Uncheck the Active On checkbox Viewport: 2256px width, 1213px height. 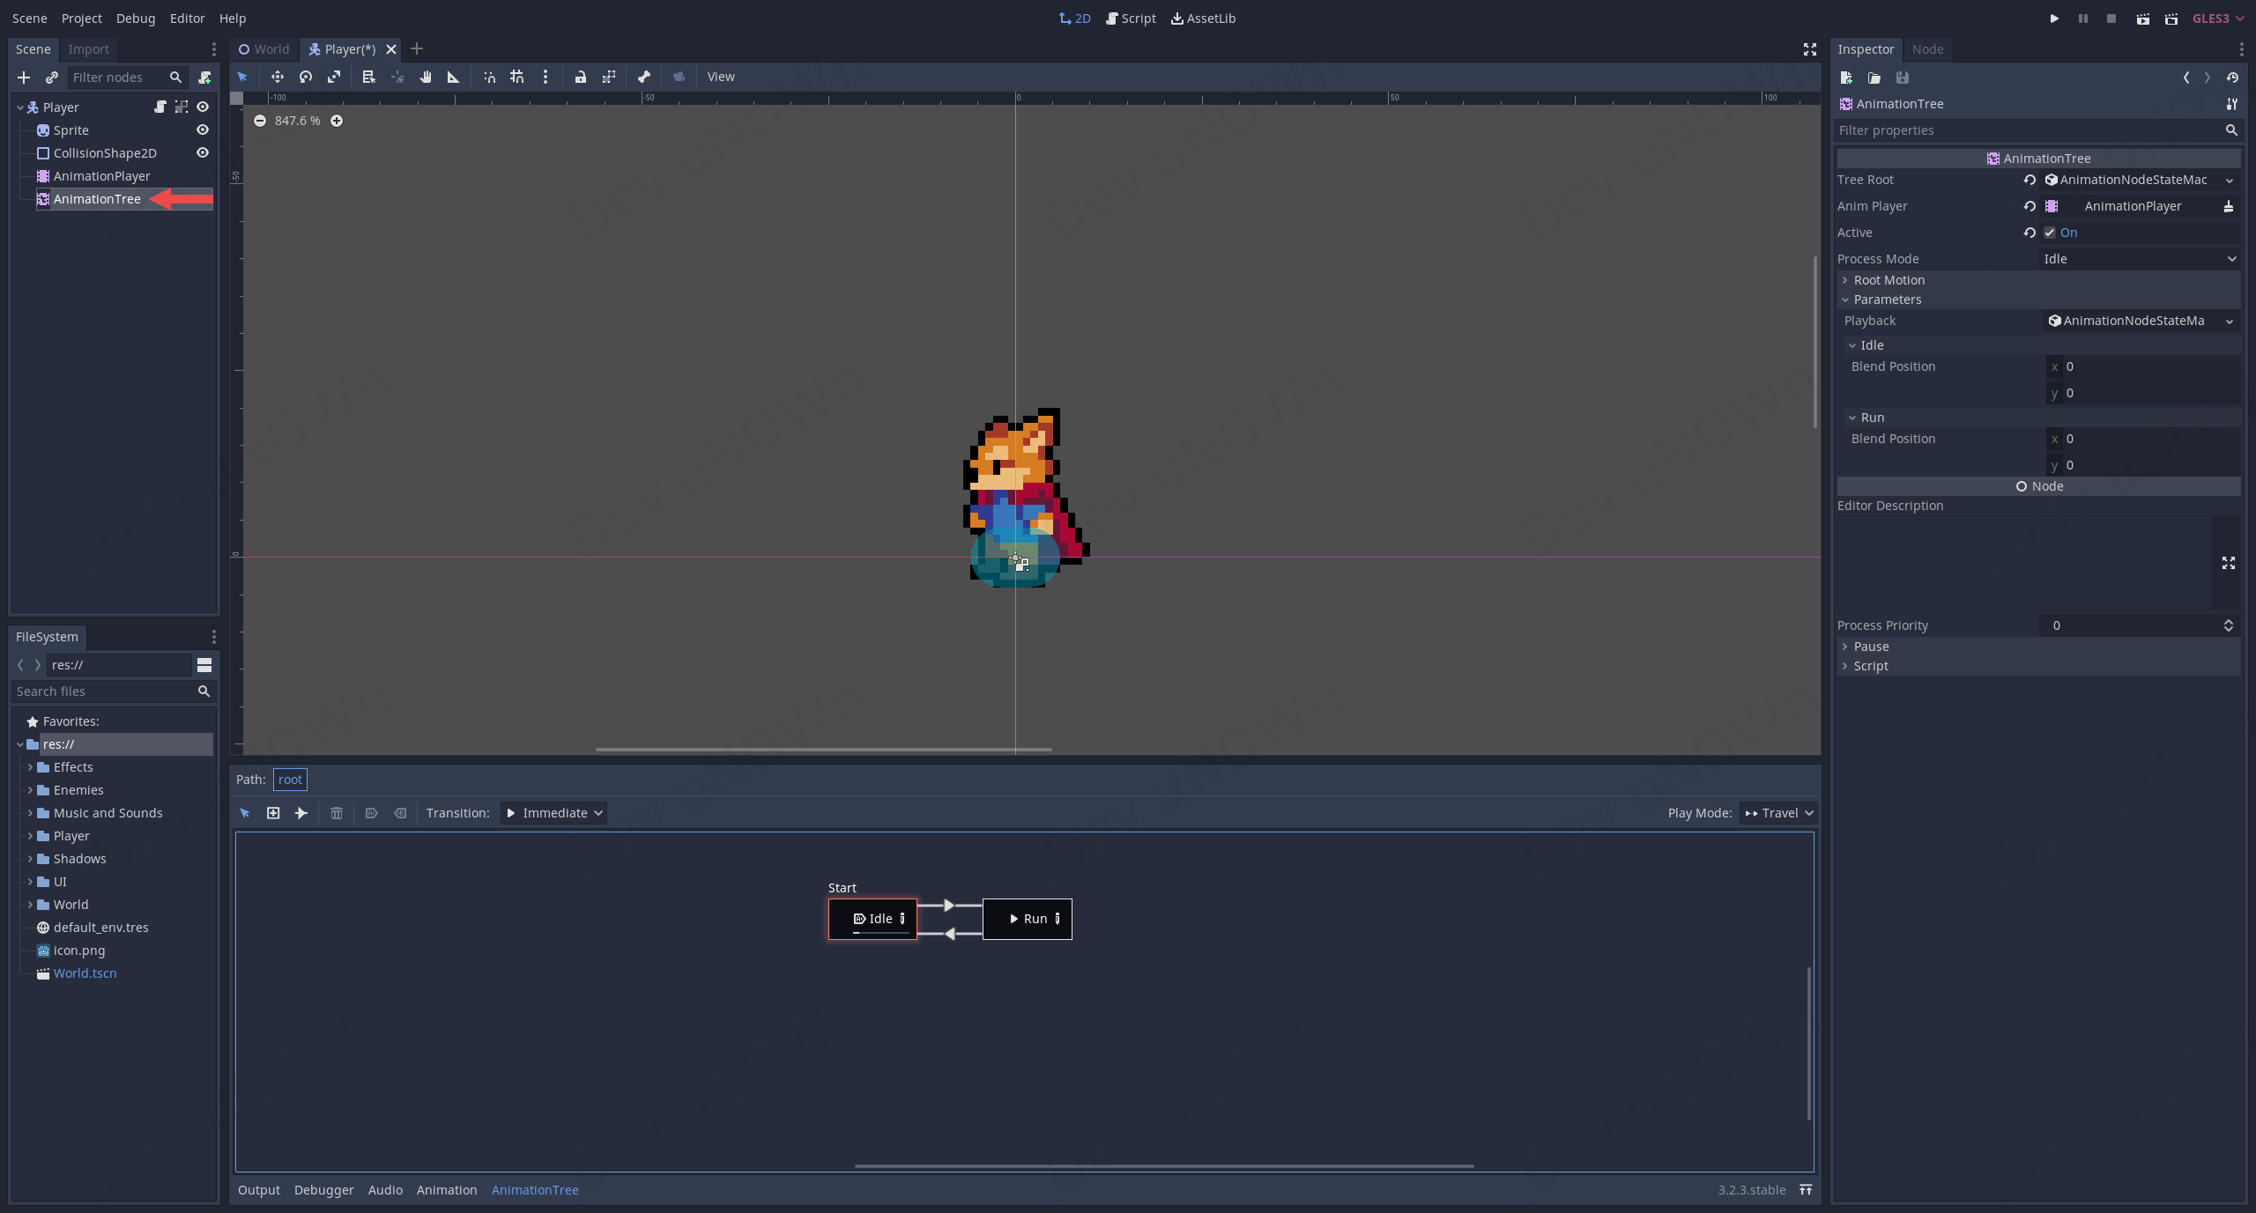click(x=2050, y=233)
